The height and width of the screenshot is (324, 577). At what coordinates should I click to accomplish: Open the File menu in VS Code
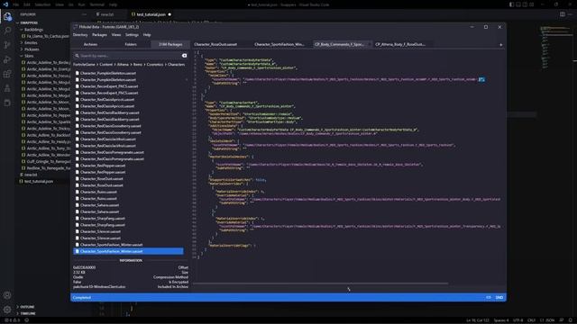pyautogui.click(x=16, y=4)
